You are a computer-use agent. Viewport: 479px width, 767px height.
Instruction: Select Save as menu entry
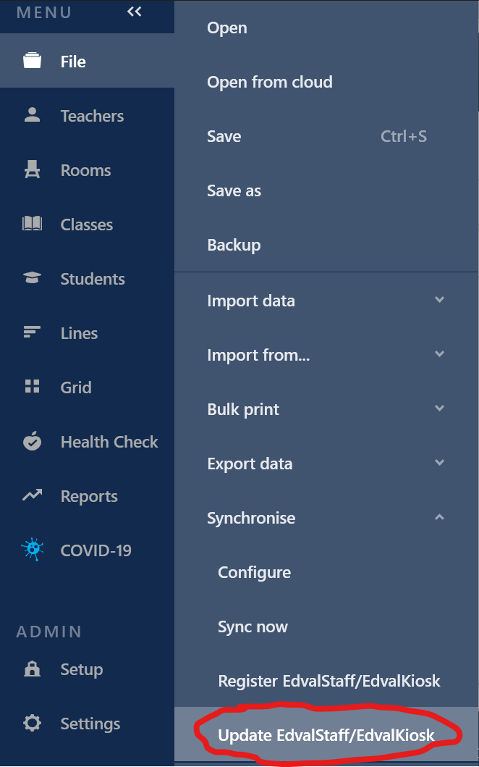[x=234, y=190]
